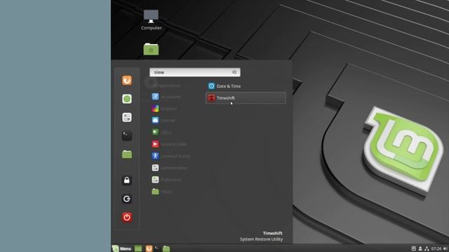This screenshot has width=449, height=252.
Task: Click the user applet tray icon
Action: [x=420, y=249]
